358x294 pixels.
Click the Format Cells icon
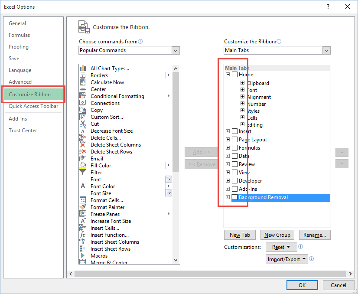83,200
